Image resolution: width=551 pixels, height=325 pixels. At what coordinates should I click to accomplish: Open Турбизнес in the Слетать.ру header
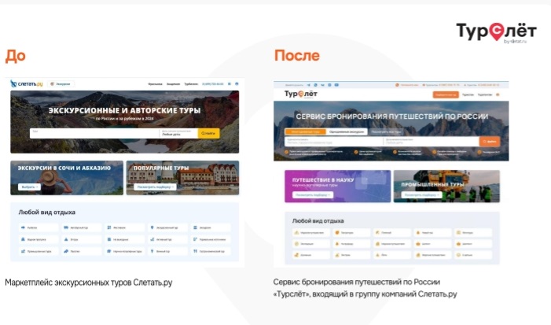[x=191, y=84]
